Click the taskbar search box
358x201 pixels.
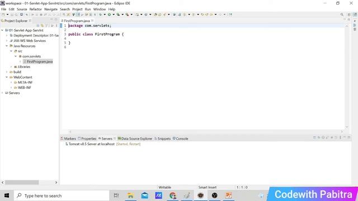pyautogui.click(x=62, y=195)
